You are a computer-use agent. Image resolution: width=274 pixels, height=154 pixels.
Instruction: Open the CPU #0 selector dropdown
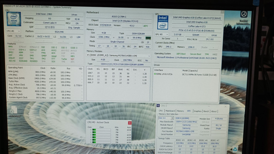13,31
